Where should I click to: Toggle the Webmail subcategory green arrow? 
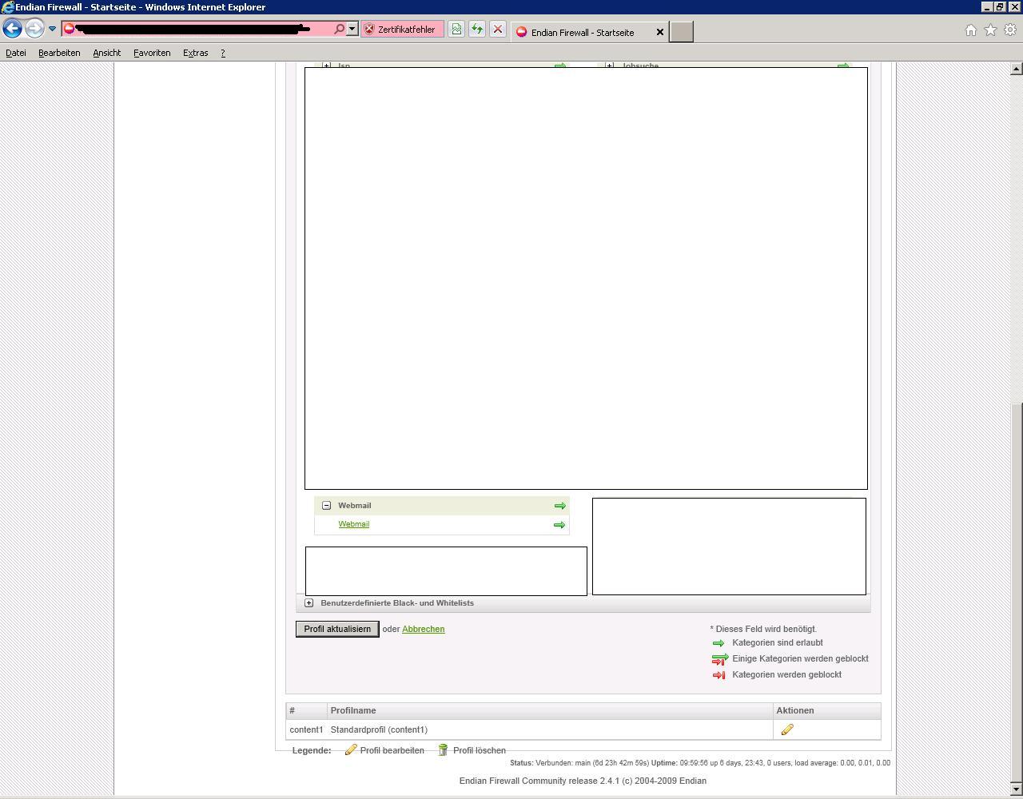559,525
